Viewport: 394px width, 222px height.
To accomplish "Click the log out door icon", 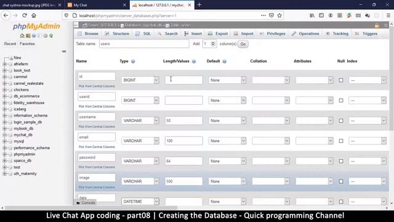I will point(28,36).
